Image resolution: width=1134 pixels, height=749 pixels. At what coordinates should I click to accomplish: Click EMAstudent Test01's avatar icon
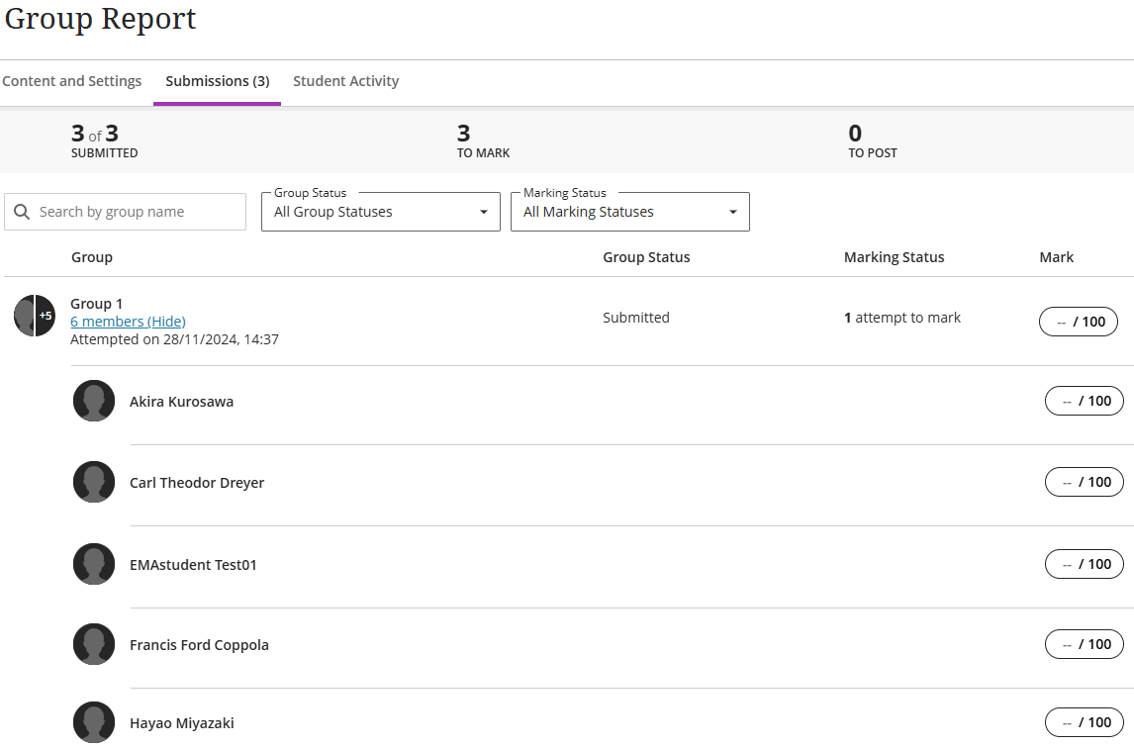tap(94, 564)
